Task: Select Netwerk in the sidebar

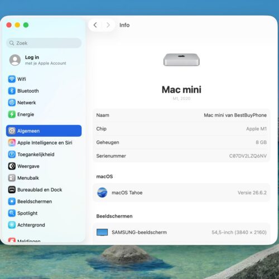Action: (x=44, y=103)
